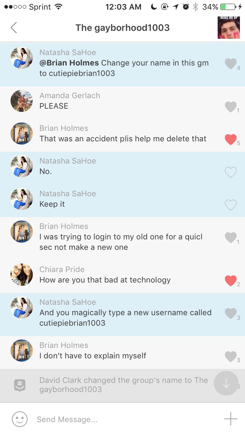This screenshot has height=436, width=245.
Task: Unlike Brian's "That was an accident" message
Action: 230,140
